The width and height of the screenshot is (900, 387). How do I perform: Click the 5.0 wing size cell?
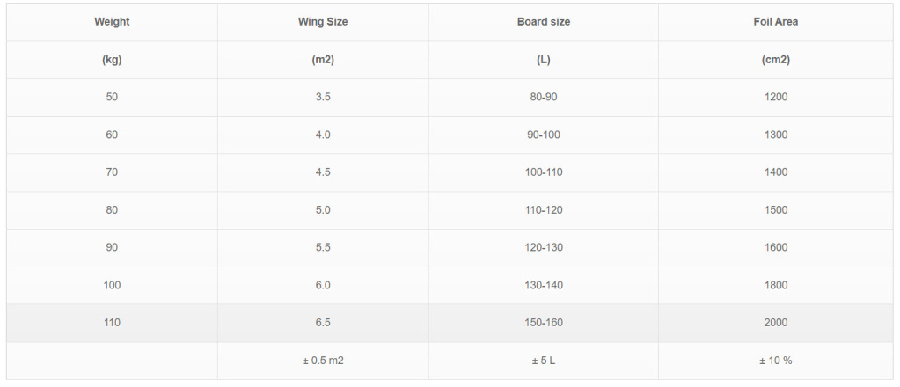(x=323, y=210)
